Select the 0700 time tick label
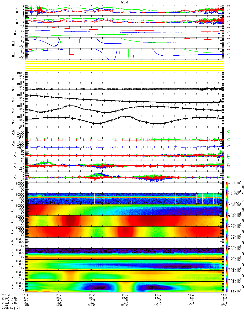This screenshot has width=244, height=315. pos(58,306)
